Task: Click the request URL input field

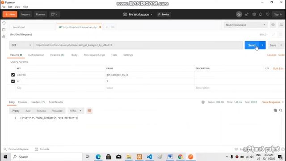Action: 138,45
